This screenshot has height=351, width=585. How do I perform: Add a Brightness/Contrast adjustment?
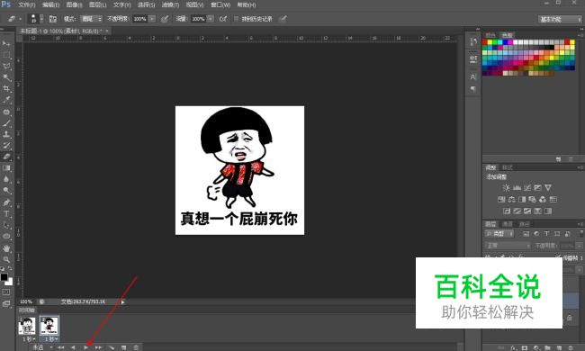pyautogui.click(x=506, y=187)
